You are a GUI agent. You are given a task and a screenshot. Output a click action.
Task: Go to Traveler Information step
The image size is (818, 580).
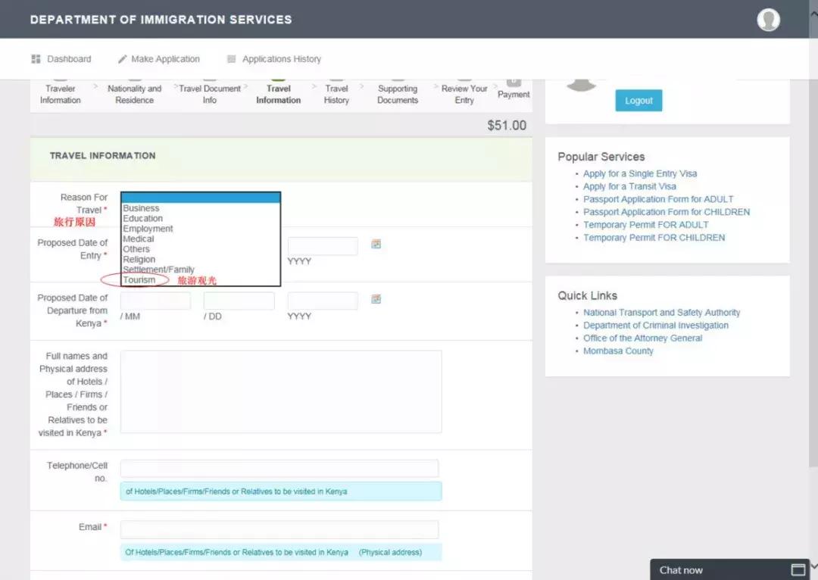(61, 94)
